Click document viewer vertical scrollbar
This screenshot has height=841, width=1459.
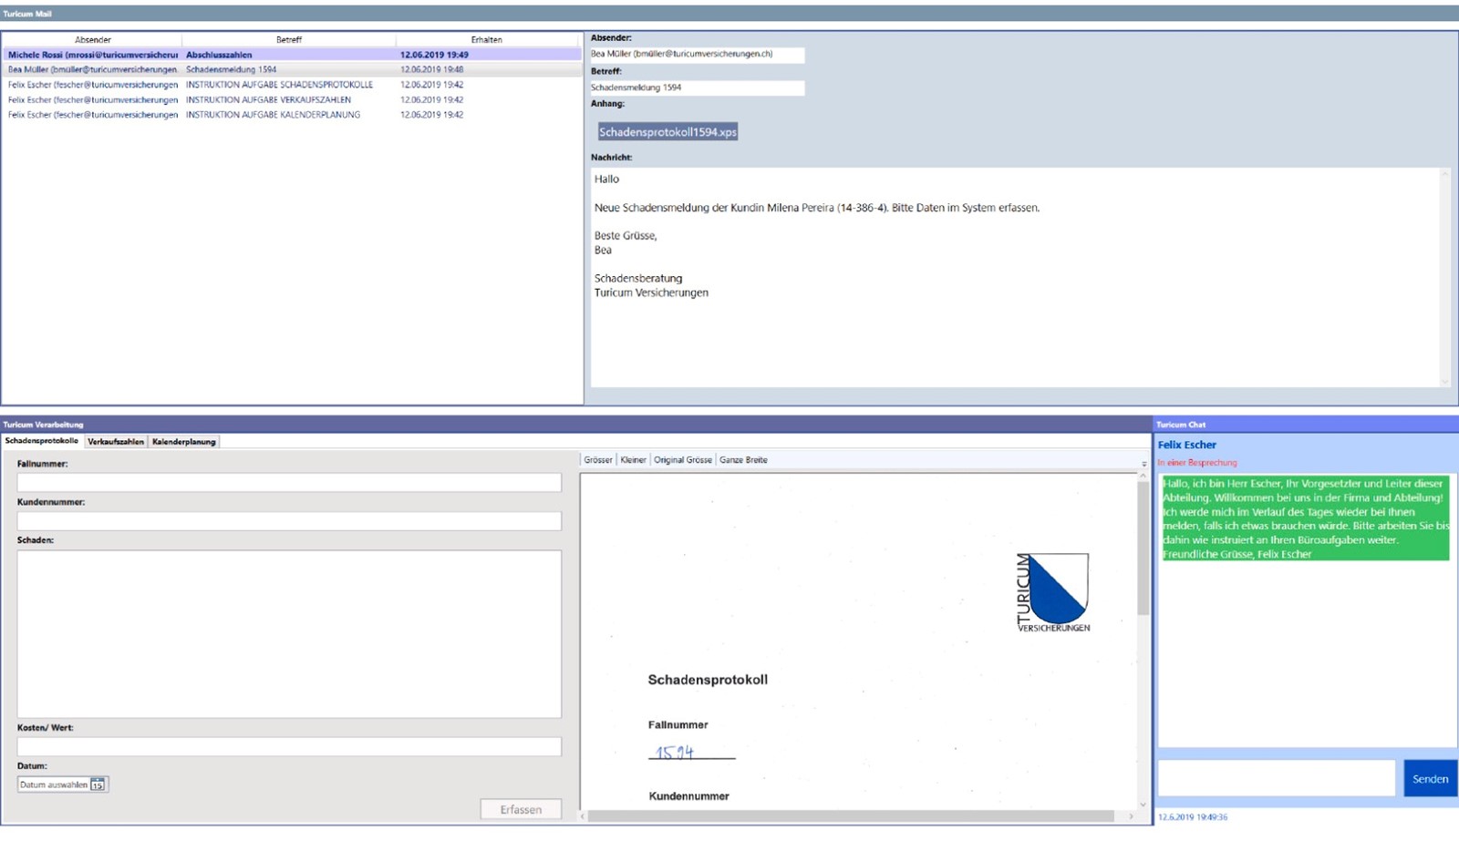(1143, 548)
